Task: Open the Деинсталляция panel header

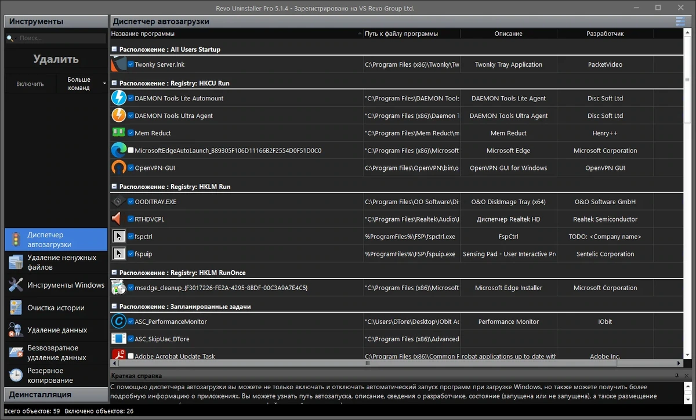Action: point(56,394)
